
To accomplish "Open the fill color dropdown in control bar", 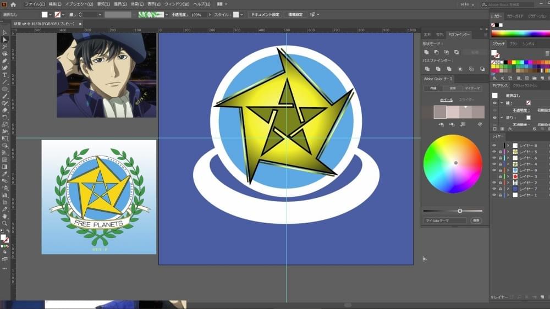I will (x=51, y=15).
